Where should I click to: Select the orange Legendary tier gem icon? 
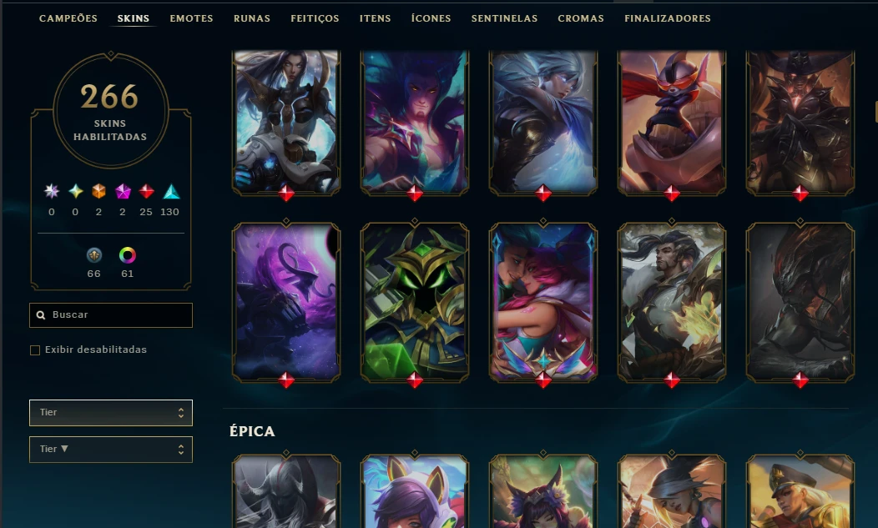pos(98,192)
